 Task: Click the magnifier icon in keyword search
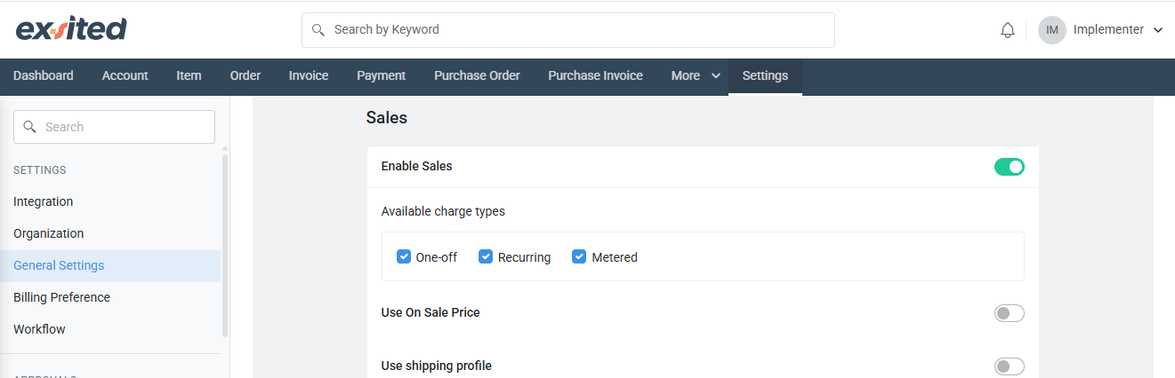click(318, 30)
